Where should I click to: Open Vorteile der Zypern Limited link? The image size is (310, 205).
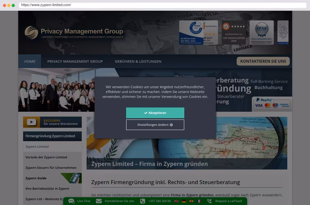pyautogui.click(x=46, y=157)
